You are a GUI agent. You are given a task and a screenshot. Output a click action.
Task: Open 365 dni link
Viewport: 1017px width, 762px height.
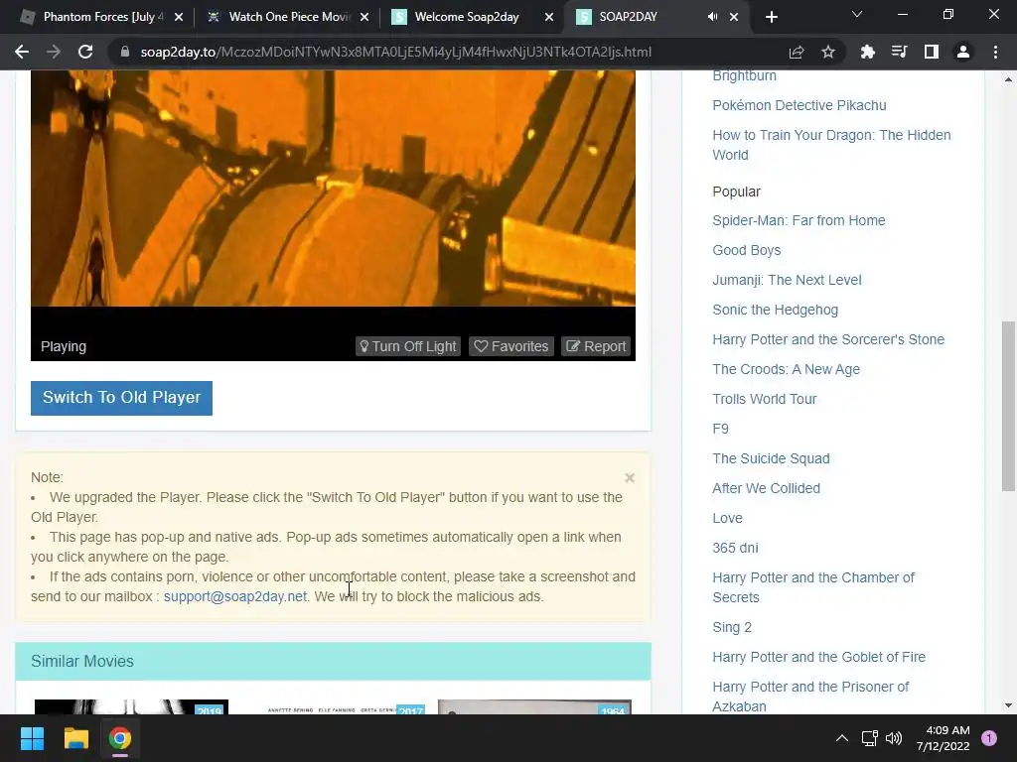click(735, 549)
